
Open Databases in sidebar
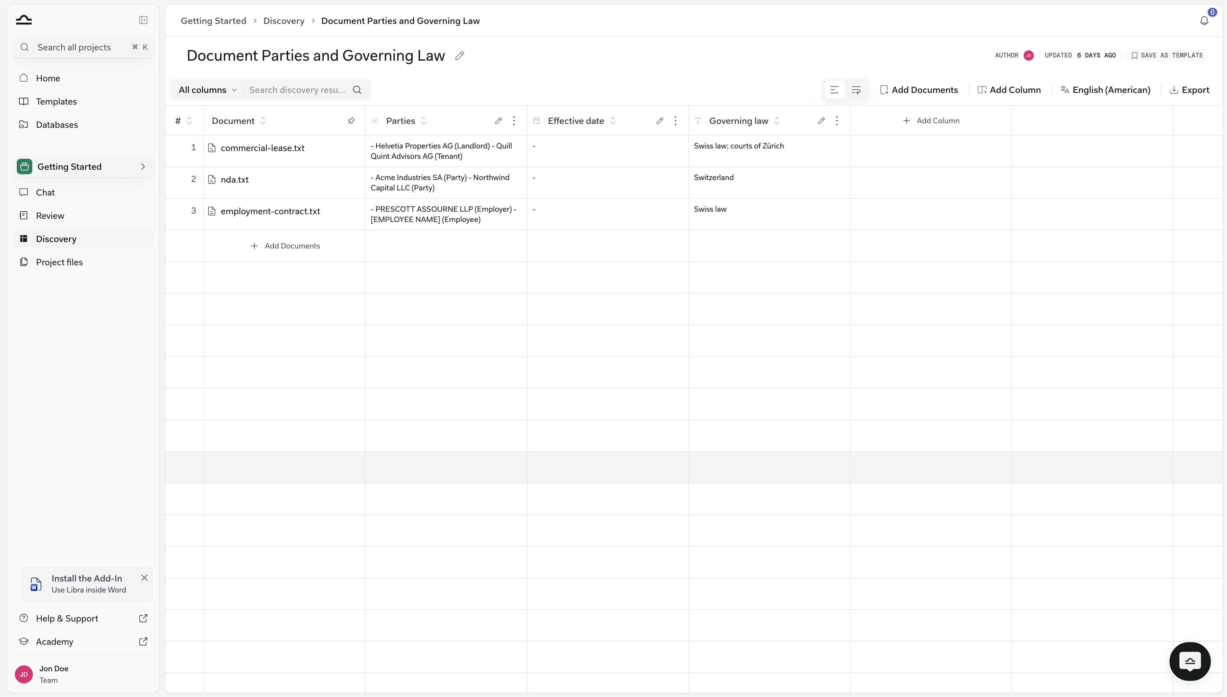[83, 125]
